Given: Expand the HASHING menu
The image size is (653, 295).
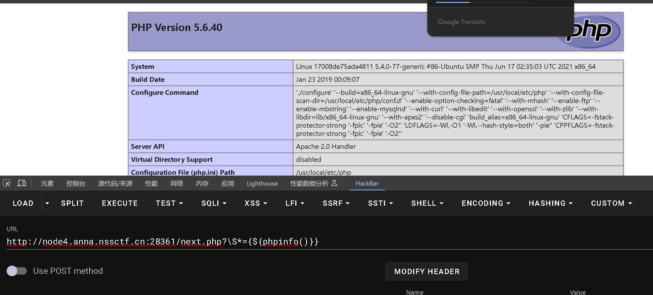Looking at the screenshot, I should tap(550, 203).
